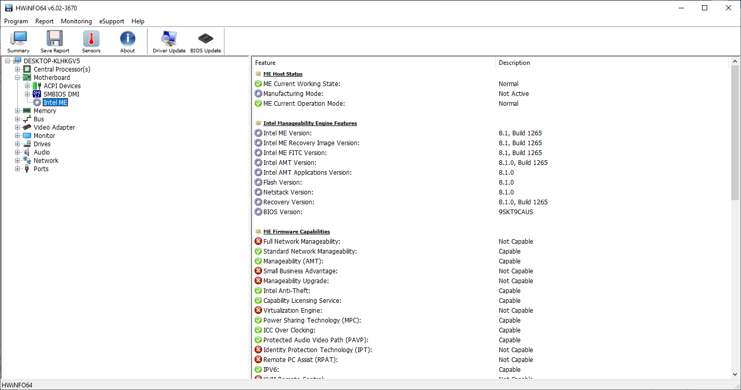This screenshot has height=390, width=741.
Task: Expand the Memory node
Action: coord(17,111)
